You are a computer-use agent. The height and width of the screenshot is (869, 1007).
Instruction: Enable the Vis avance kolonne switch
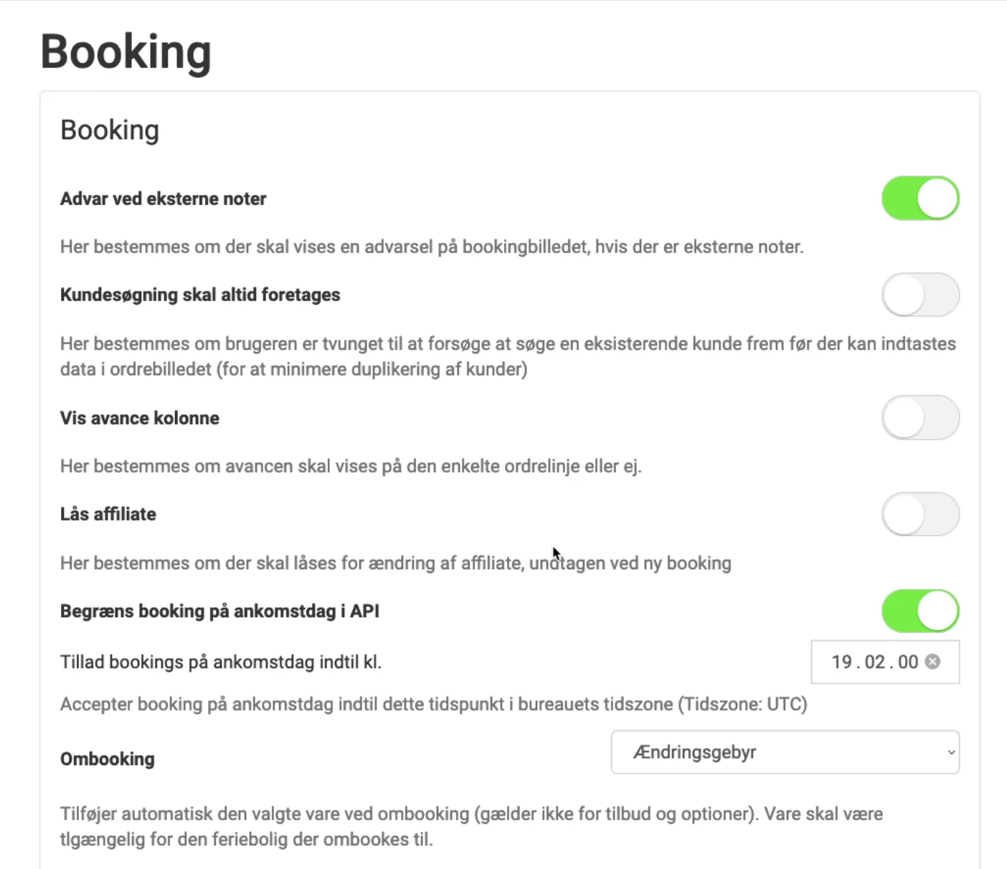coord(920,418)
